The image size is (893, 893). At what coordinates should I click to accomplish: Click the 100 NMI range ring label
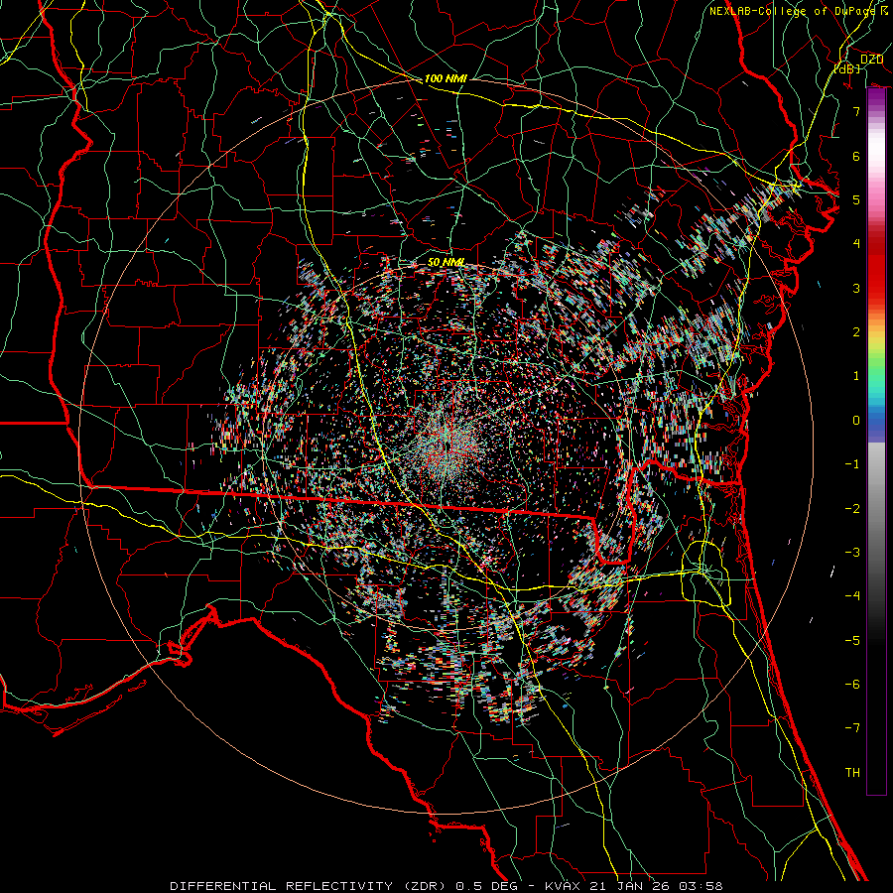click(x=446, y=78)
